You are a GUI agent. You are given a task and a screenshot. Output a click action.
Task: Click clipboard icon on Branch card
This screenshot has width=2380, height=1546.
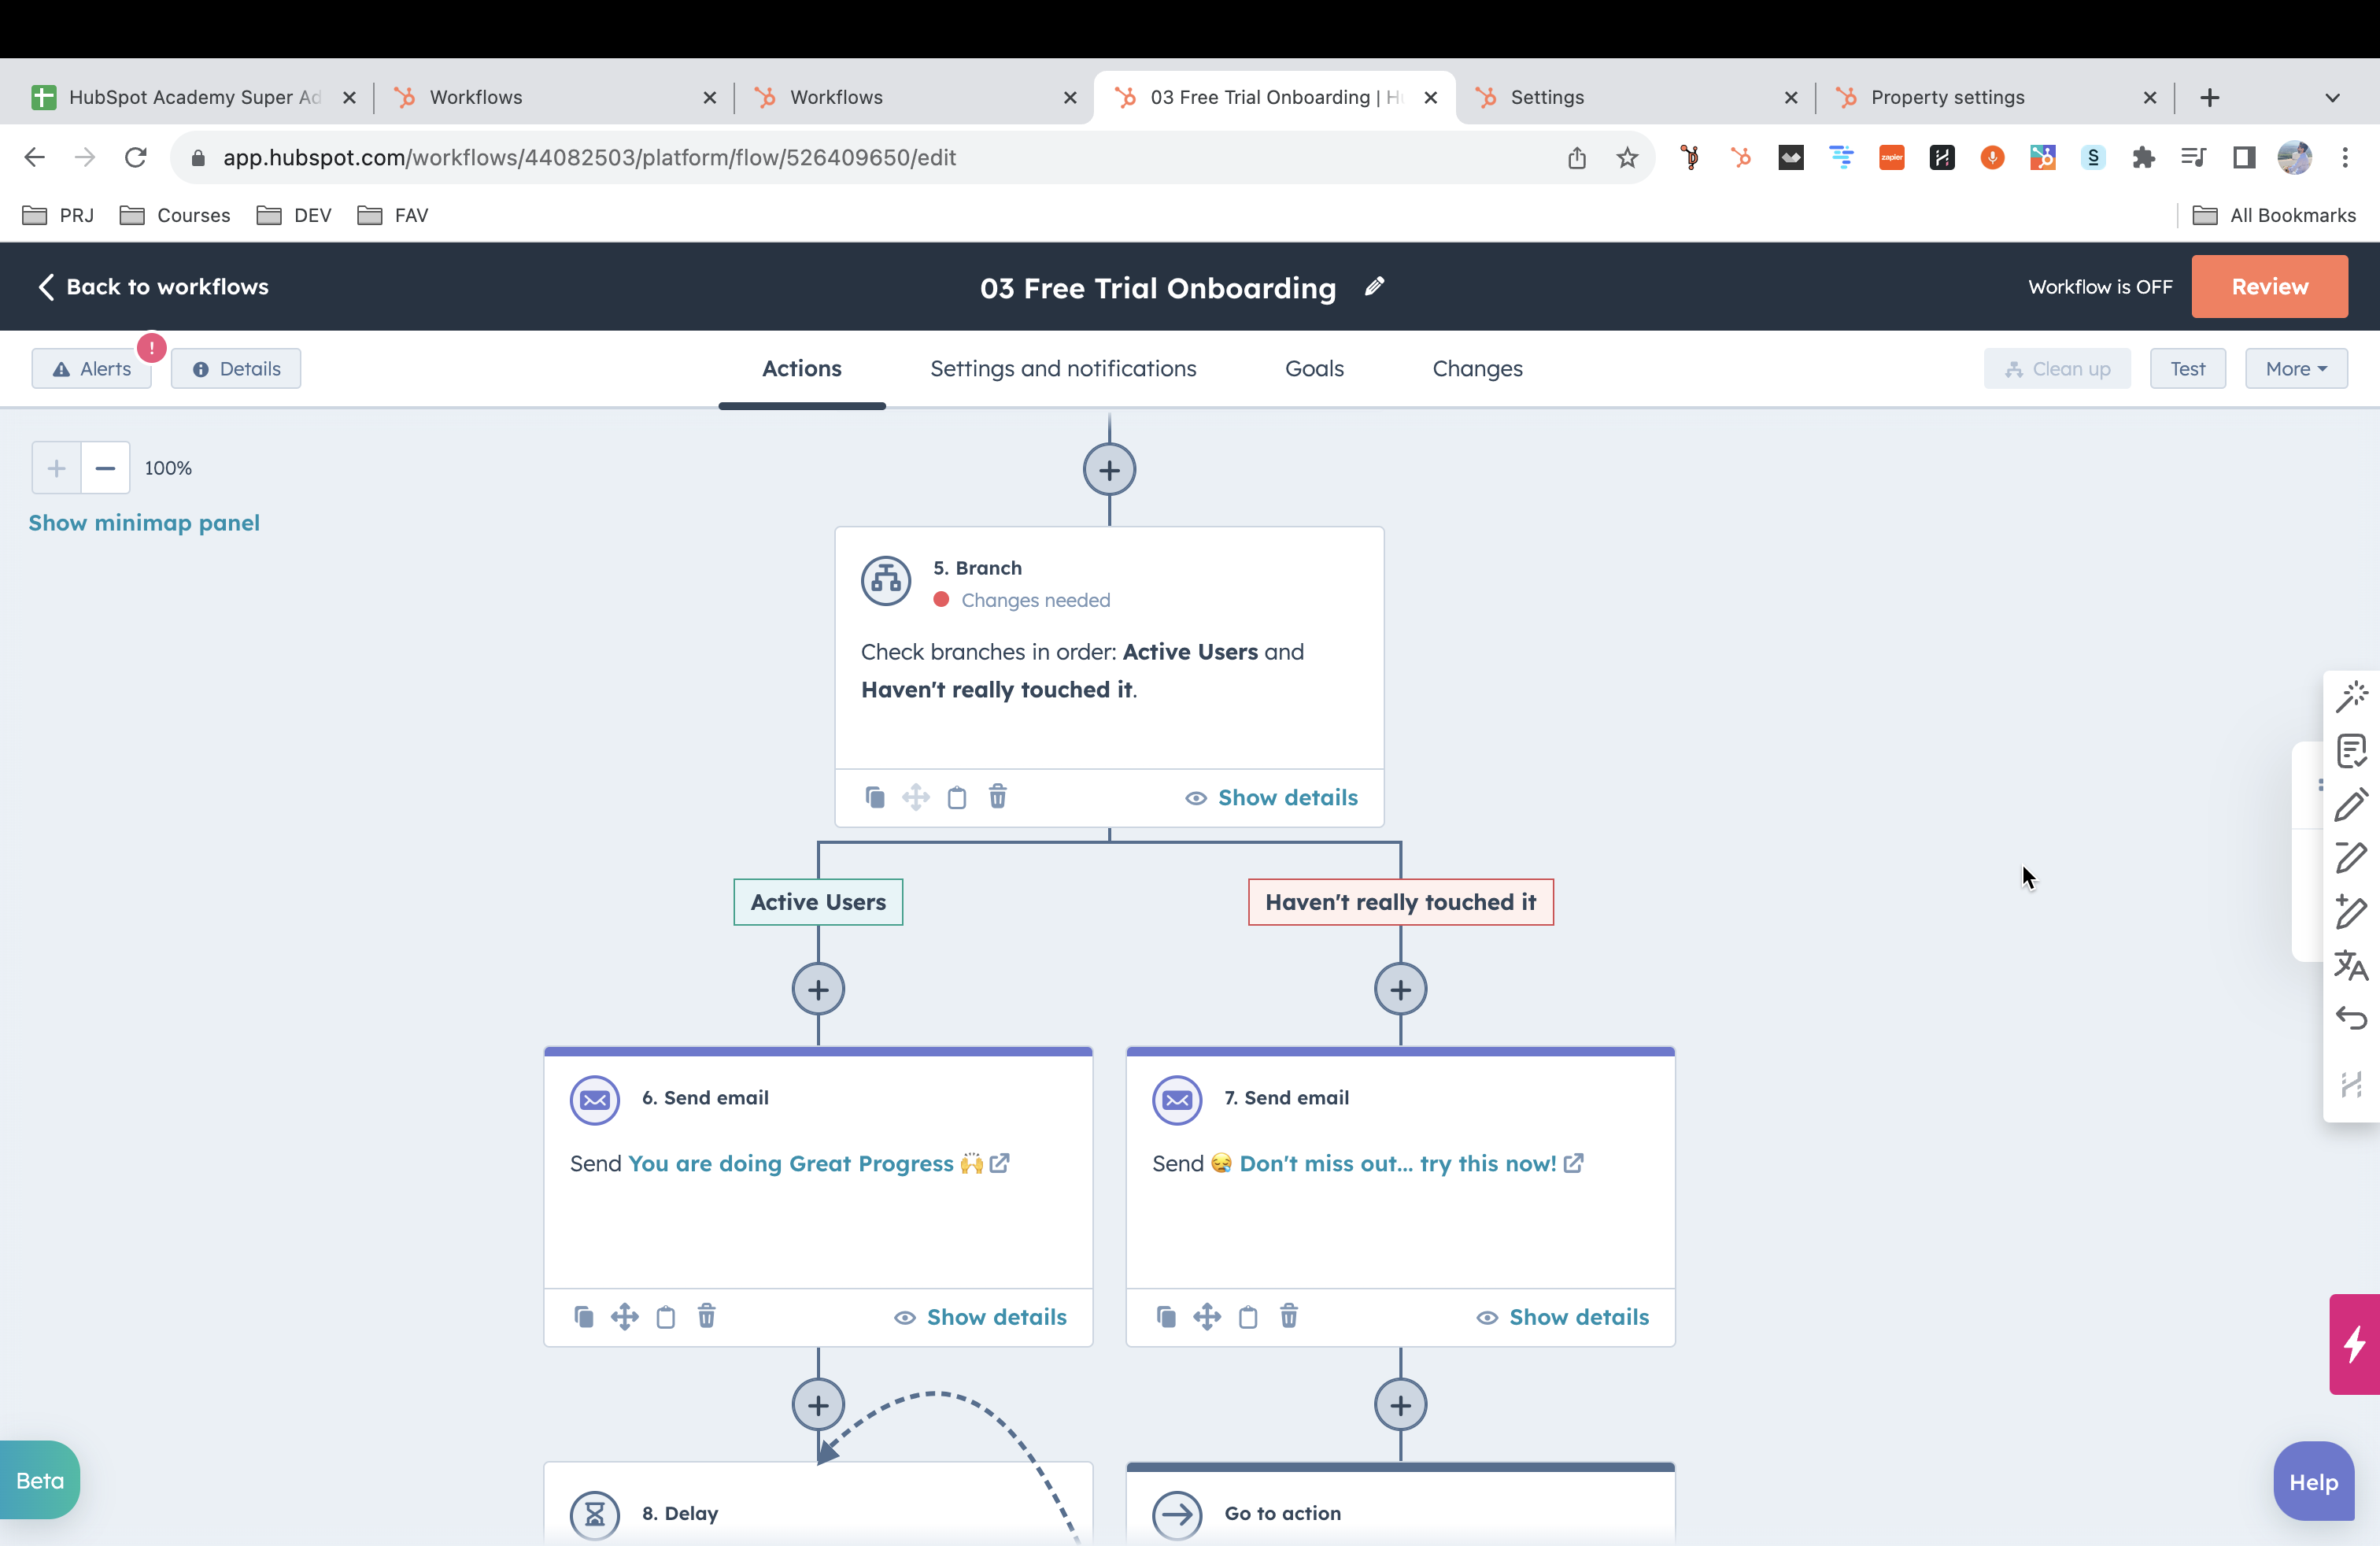956,797
